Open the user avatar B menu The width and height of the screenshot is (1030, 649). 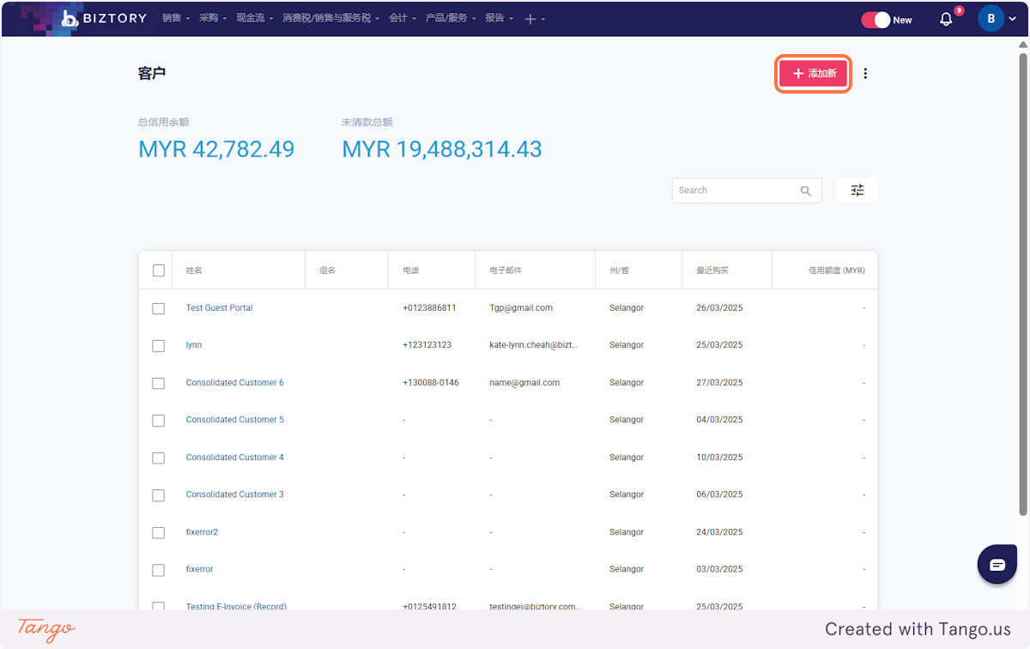991,18
